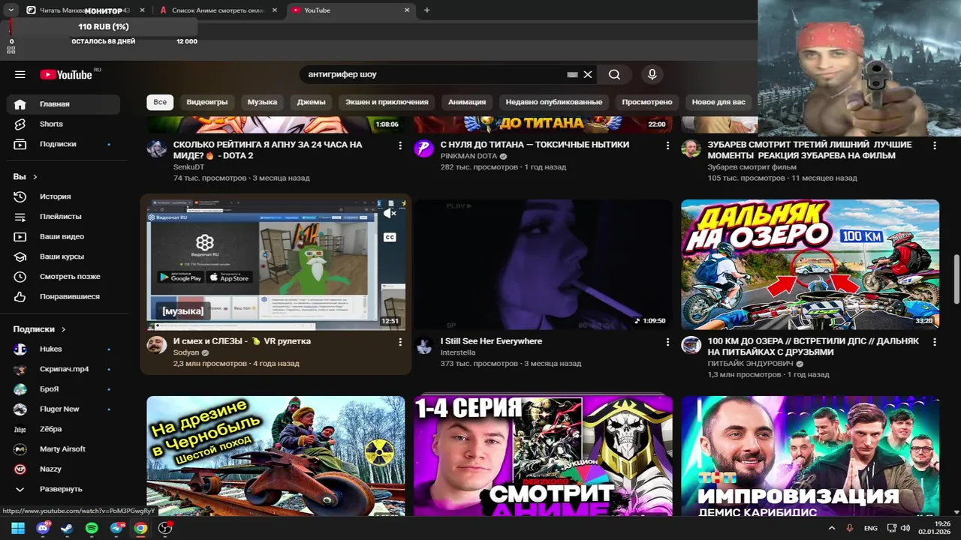Open the Sodyan channel avatar

156,345
